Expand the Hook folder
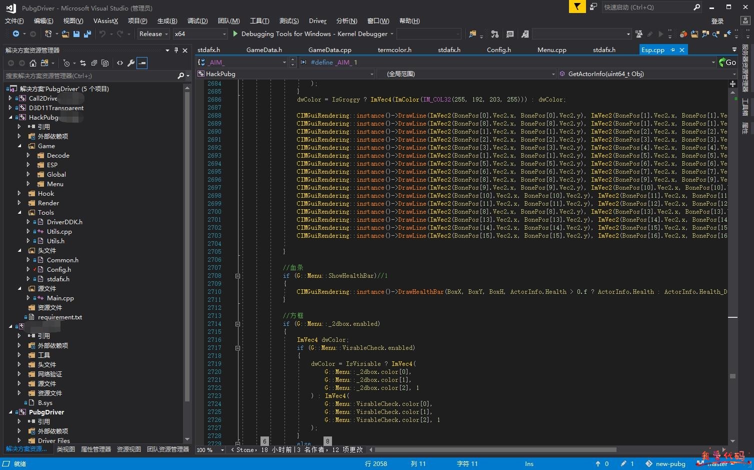The width and height of the screenshot is (754, 470). pyautogui.click(x=19, y=193)
